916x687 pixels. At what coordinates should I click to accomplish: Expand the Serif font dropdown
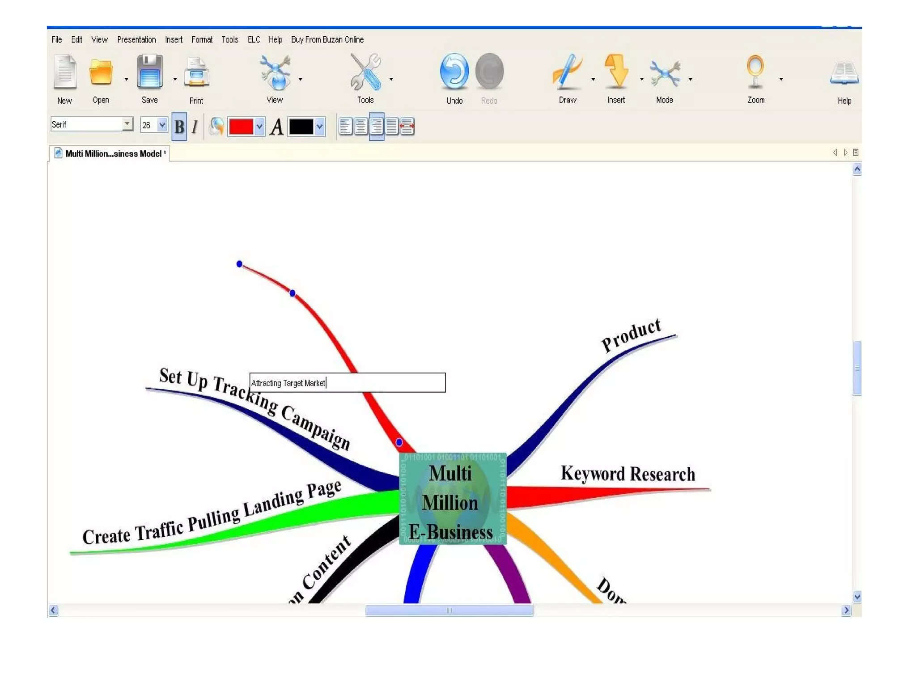click(x=127, y=124)
